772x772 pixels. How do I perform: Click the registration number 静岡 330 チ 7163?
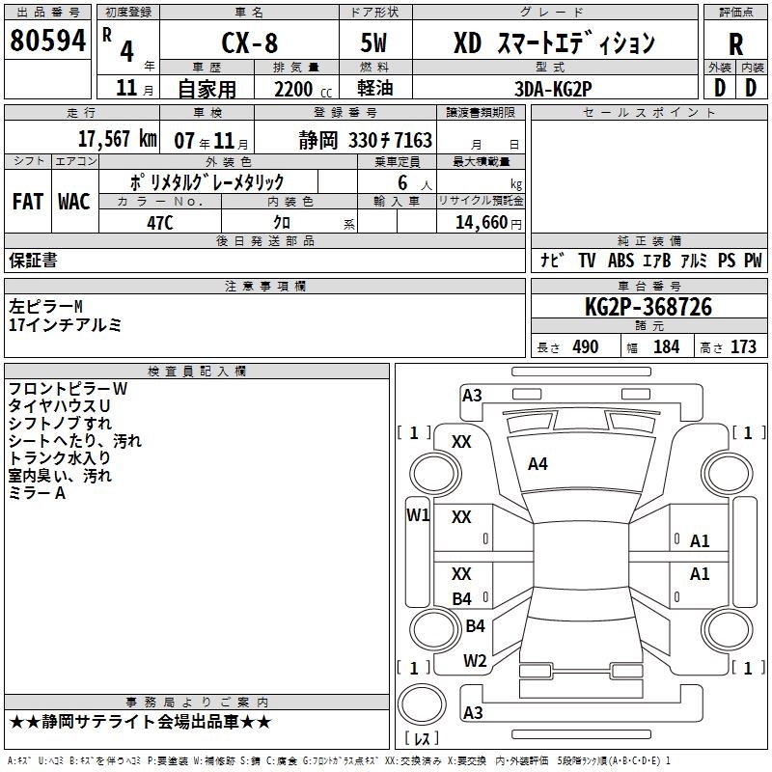366,140
